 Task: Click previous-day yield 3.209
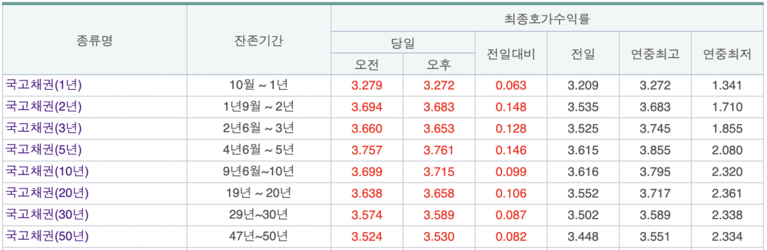pos(583,86)
